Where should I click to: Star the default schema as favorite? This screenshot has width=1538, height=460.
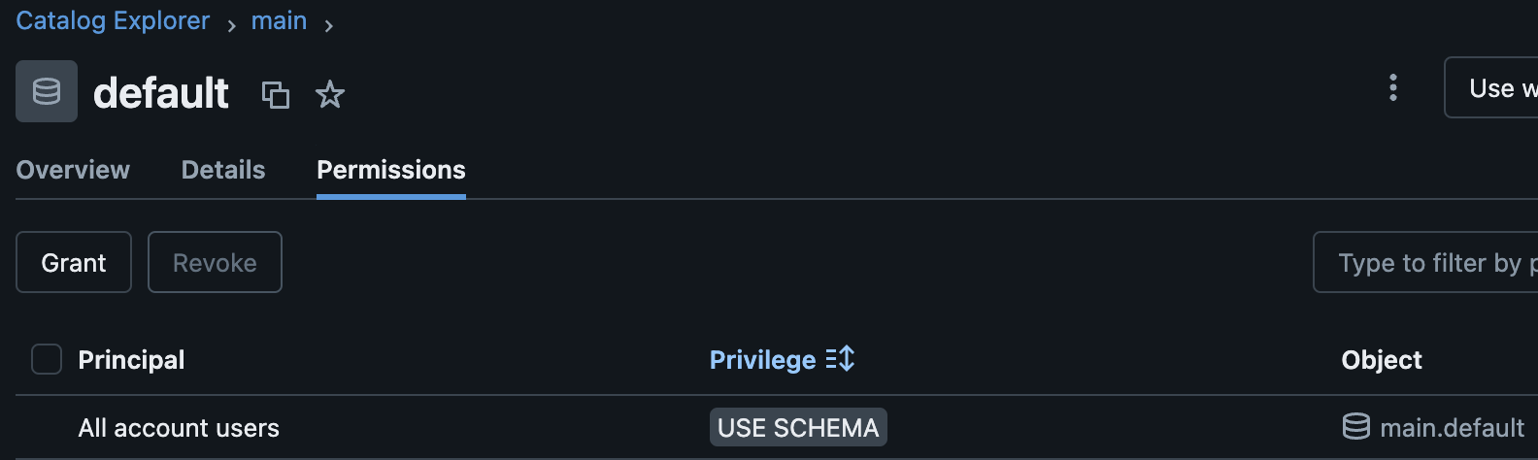click(x=330, y=94)
